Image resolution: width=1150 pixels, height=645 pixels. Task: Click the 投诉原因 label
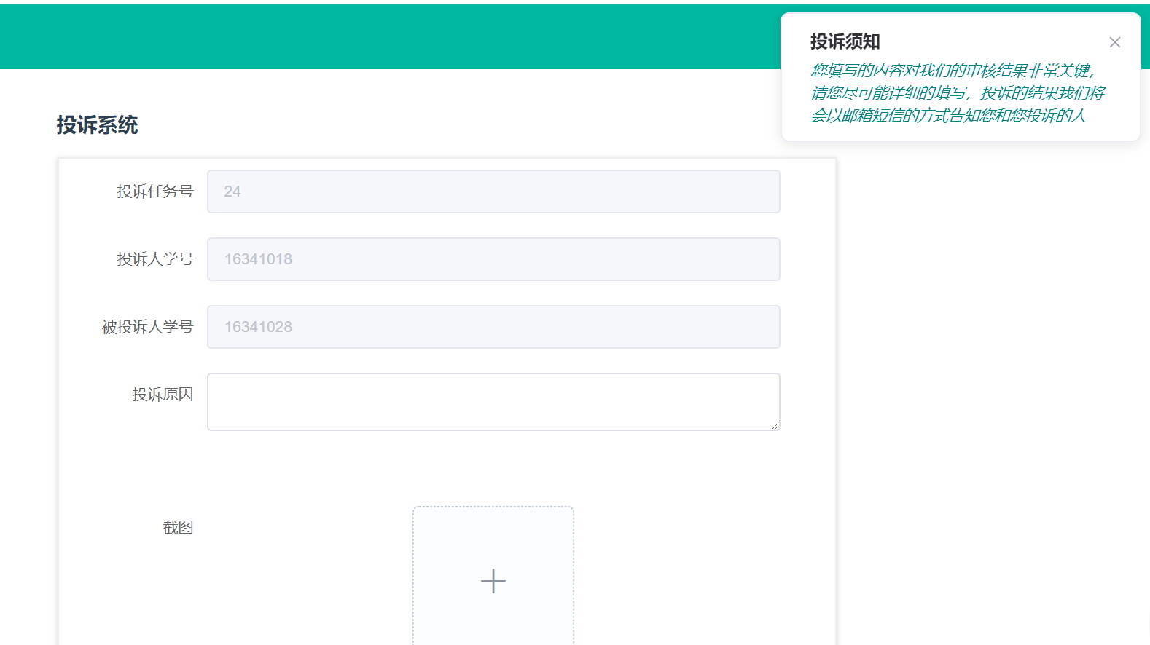[163, 395]
